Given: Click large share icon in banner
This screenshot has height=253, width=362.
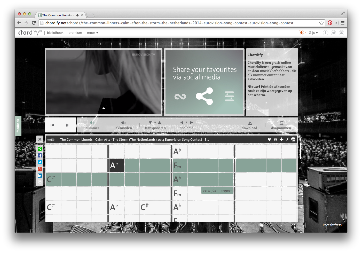Looking at the screenshot, I should [x=204, y=96].
